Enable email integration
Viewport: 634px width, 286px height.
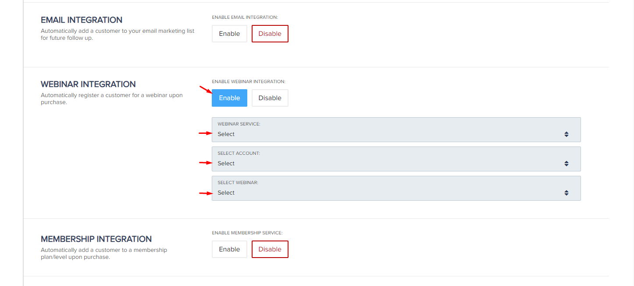click(229, 34)
